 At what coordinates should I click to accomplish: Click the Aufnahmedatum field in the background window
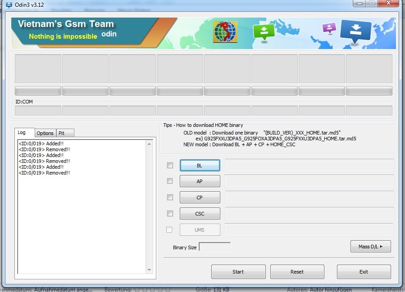tap(63, 290)
